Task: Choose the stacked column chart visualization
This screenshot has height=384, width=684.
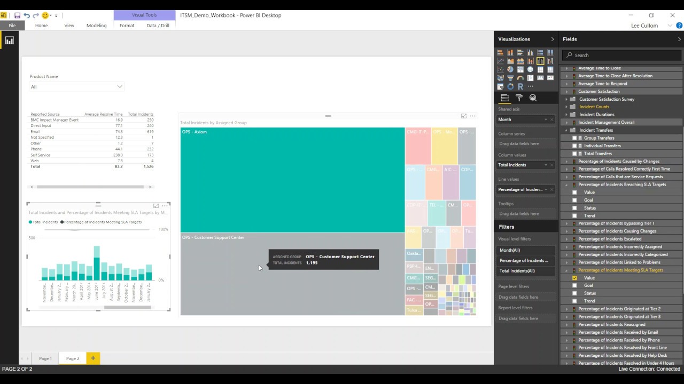Action: (510, 53)
